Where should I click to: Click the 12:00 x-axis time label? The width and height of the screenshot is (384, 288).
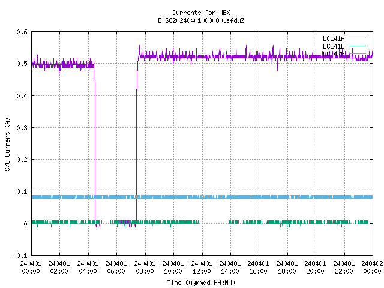[202, 271]
